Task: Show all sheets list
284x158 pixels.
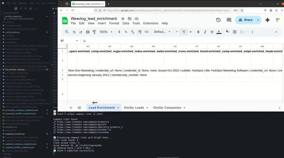Action: (79, 108)
